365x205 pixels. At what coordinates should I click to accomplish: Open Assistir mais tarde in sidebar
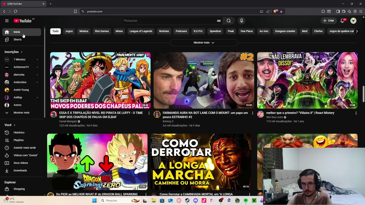click(x=22, y=148)
